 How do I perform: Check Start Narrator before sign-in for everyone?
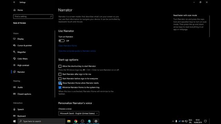[x=60, y=79]
